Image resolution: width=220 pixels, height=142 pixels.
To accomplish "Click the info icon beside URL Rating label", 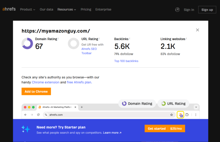I will 99,38.
